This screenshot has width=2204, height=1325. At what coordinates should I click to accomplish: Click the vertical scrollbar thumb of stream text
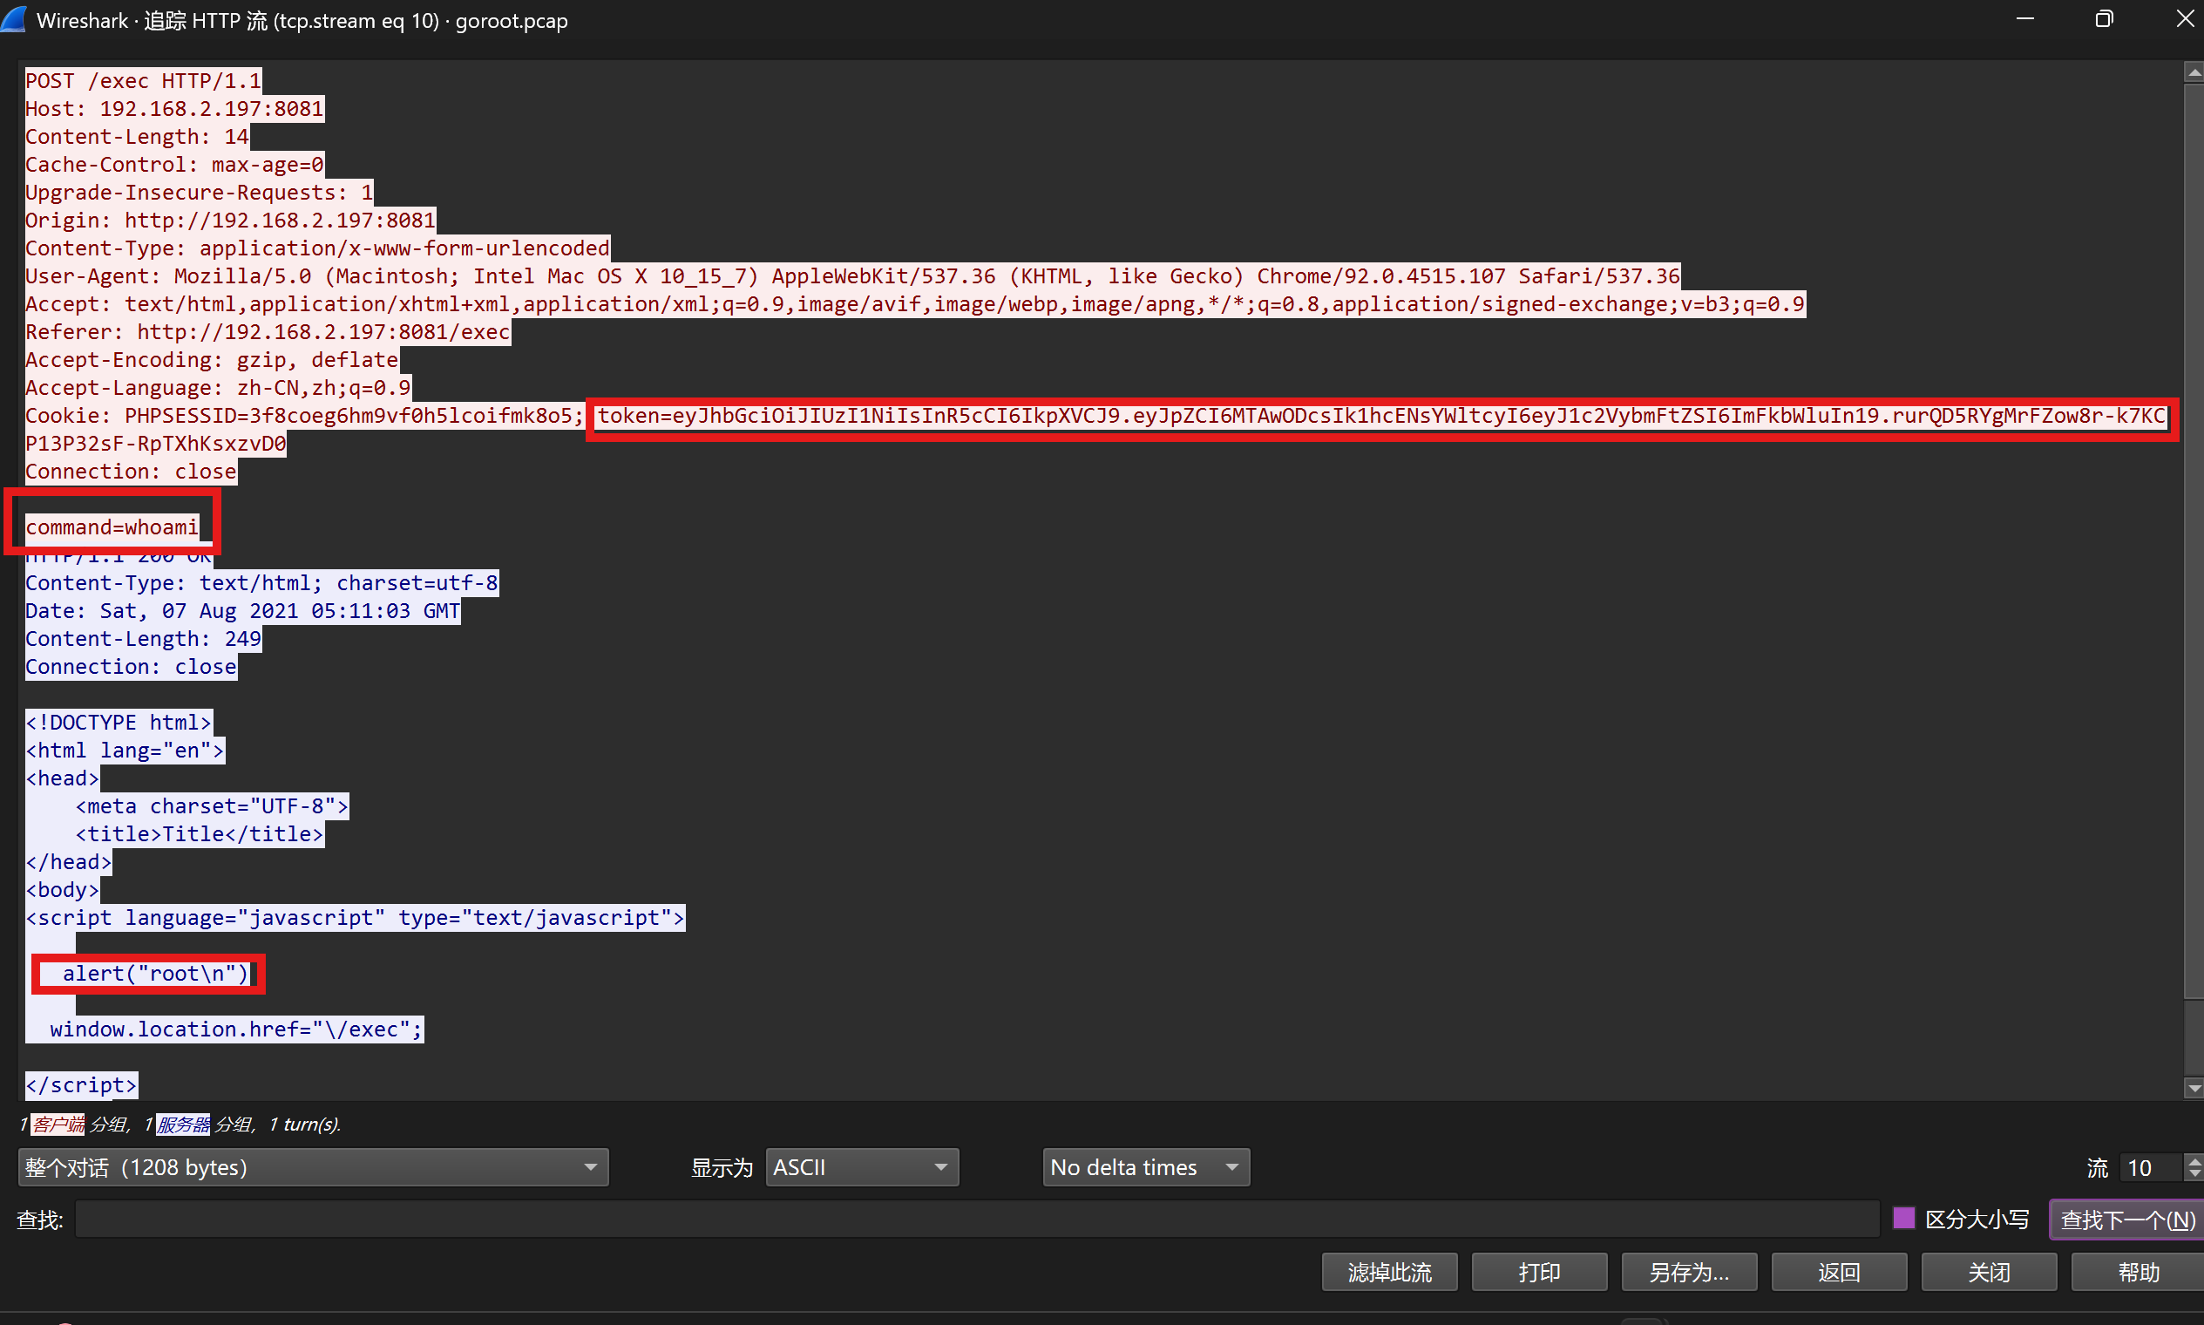point(2194,540)
